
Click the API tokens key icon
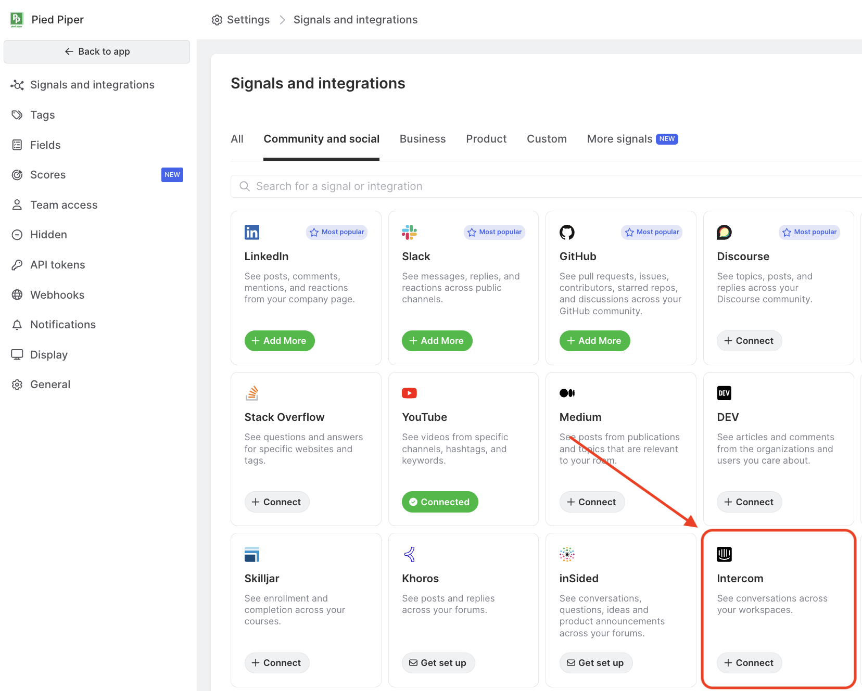17,265
